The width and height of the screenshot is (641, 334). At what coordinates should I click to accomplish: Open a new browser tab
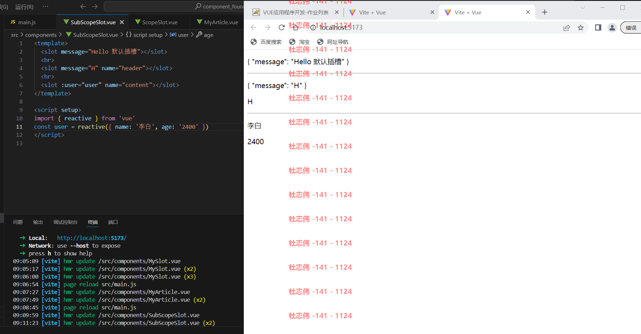545,12
